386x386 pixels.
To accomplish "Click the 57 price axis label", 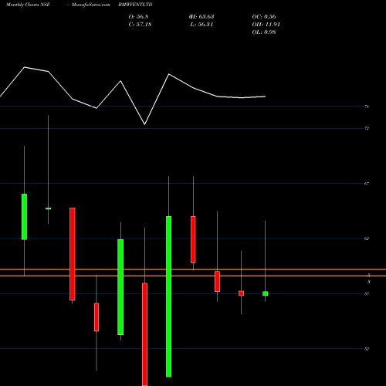I will [367, 294].
